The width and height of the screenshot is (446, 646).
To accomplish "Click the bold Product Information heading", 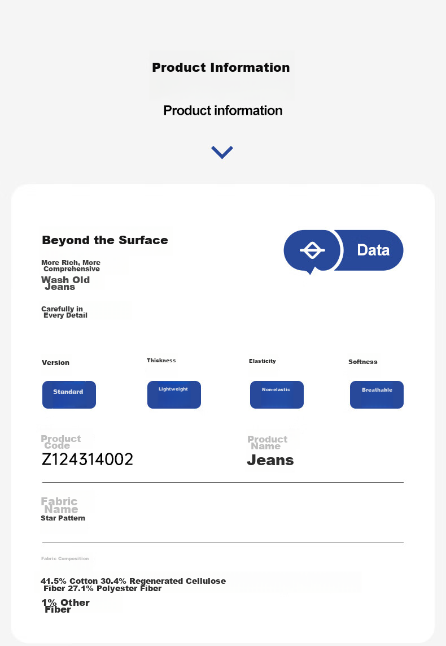I will pyautogui.click(x=221, y=67).
